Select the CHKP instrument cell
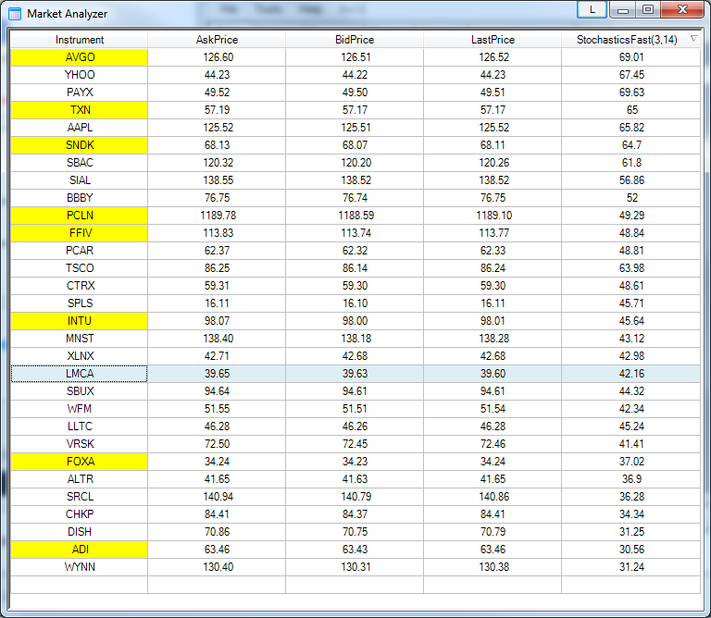This screenshot has width=711, height=618. (x=80, y=514)
